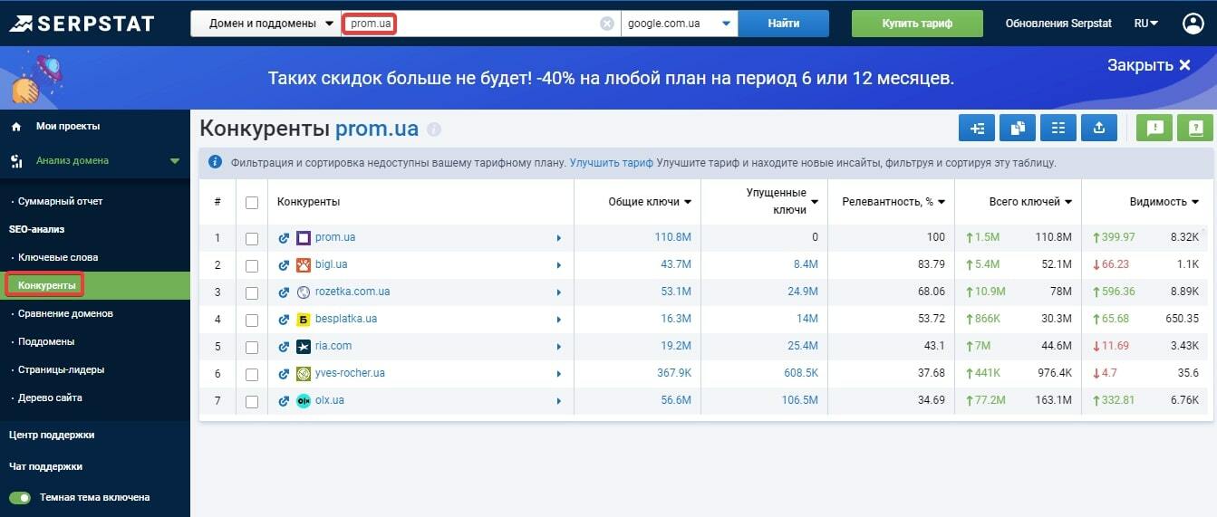
Task: Sort by the Упущенные ключи column
Action: [783, 201]
